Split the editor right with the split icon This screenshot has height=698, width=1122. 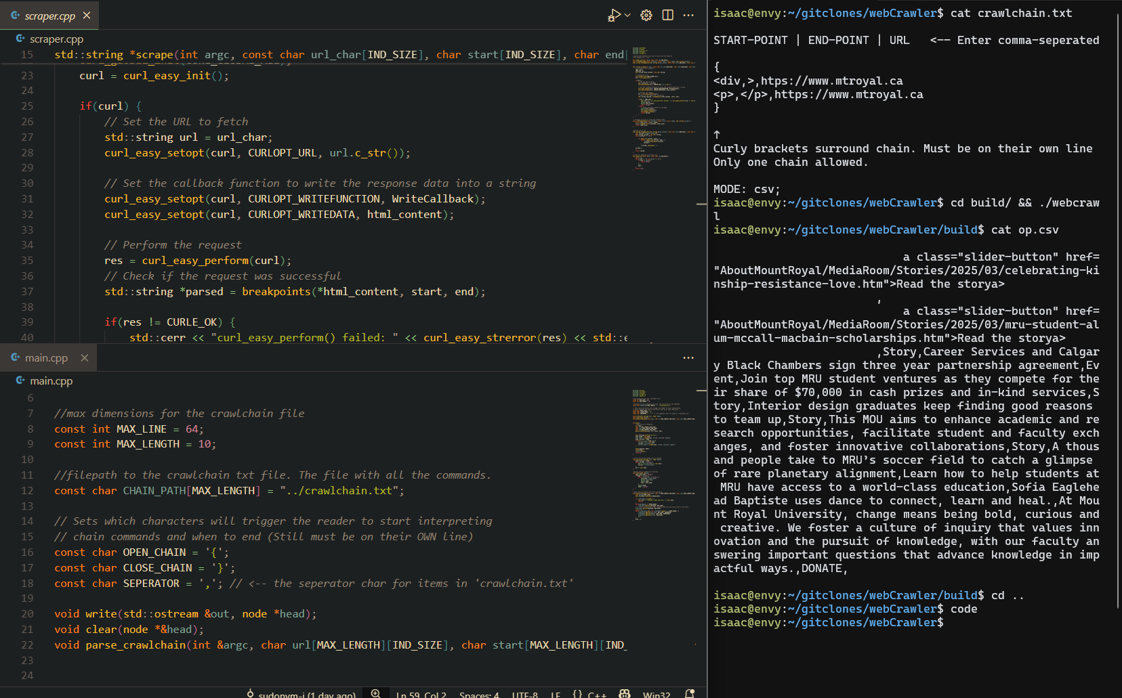coord(667,15)
